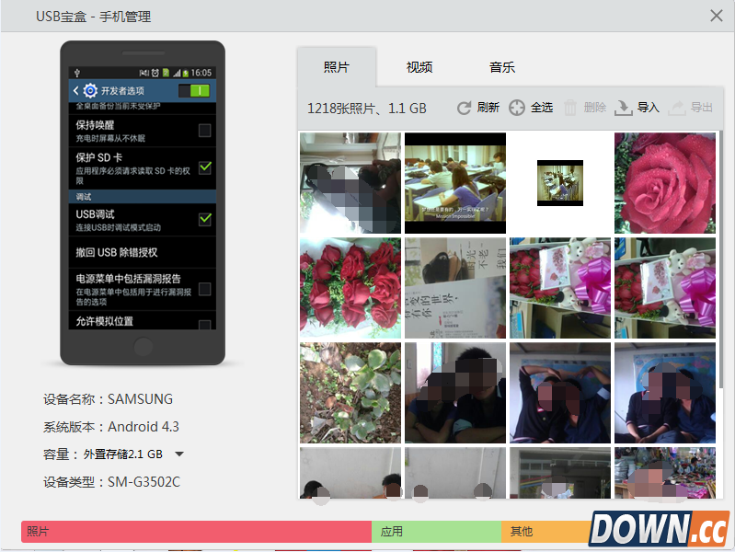Uncheck the USB调试 checkbox
The image size is (735, 552).
point(204,219)
